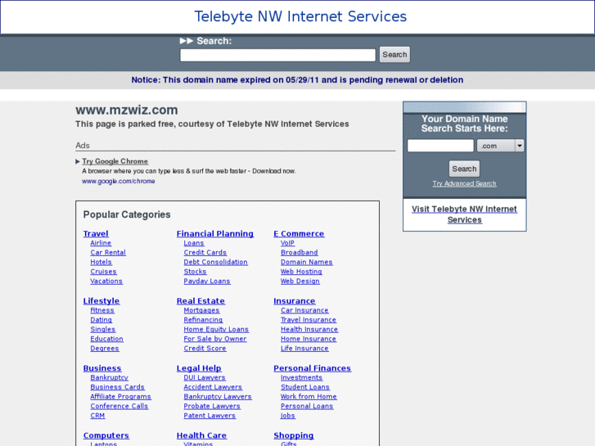
Task: Open the Home Equity Loans link
Action: pos(216,330)
